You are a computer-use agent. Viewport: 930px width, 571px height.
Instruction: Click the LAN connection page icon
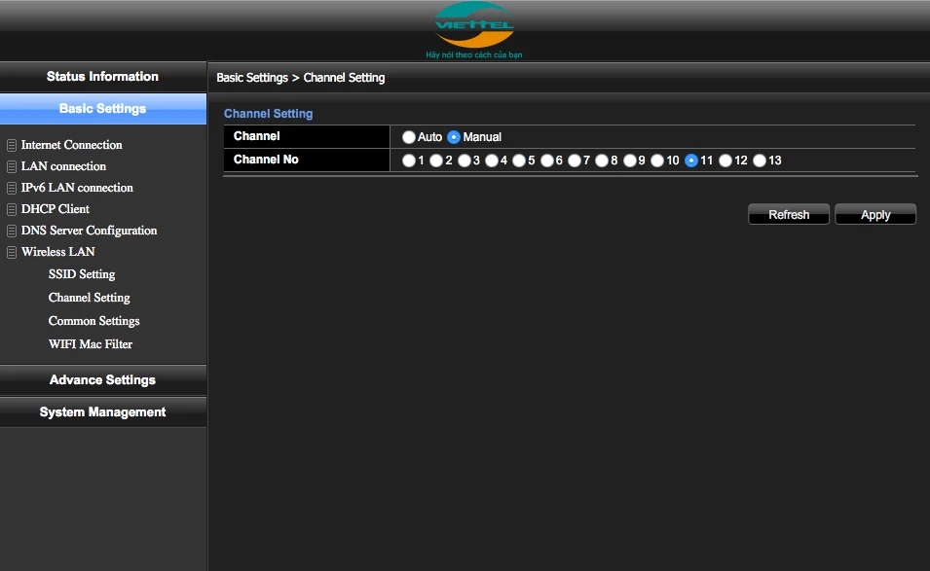pyautogui.click(x=12, y=166)
